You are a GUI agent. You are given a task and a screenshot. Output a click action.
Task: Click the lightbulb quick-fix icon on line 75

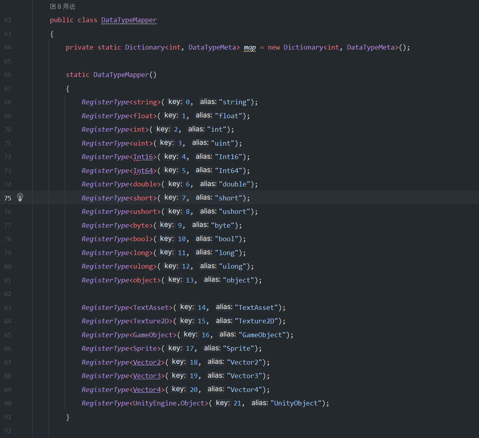pos(20,197)
